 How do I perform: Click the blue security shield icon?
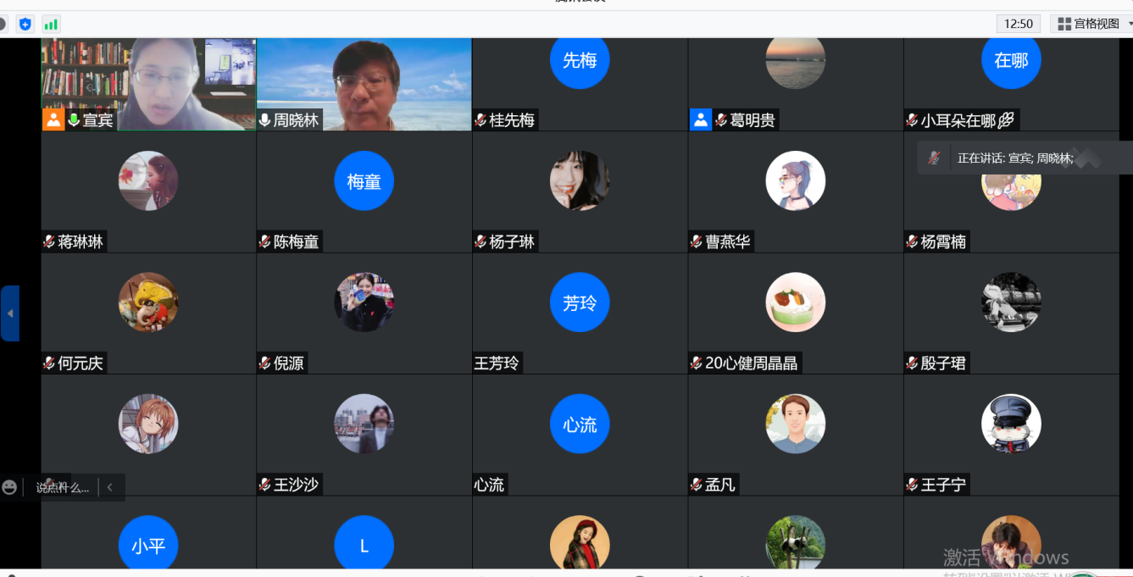(x=25, y=24)
